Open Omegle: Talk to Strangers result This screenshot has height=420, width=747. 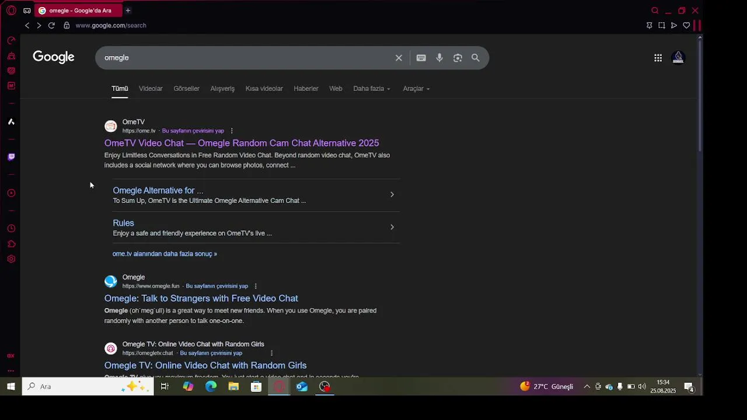[x=201, y=298]
